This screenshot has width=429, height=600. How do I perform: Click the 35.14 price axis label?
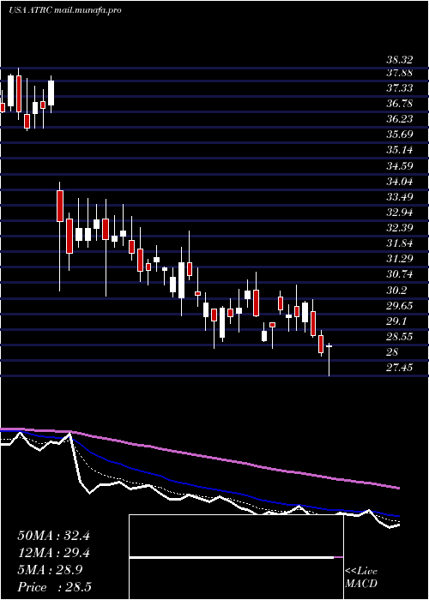click(x=399, y=150)
